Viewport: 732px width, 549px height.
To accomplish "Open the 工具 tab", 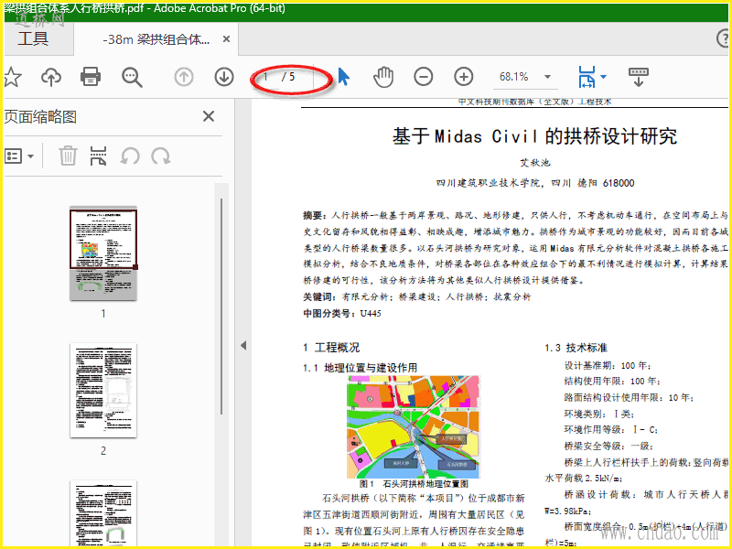I will click(x=33, y=38).
